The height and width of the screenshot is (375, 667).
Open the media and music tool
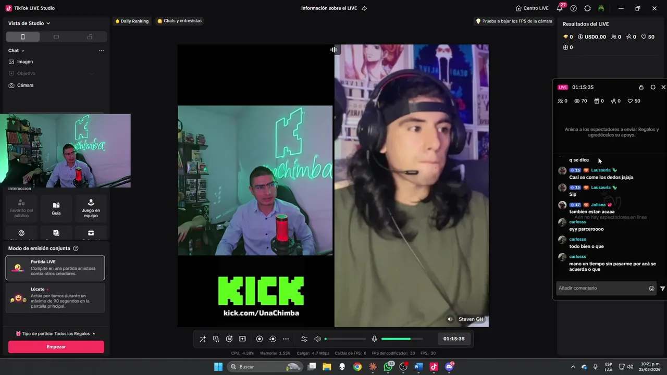(x=216, y=339)
